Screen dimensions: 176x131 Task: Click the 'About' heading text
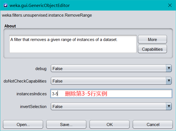click(x=10, y=26)
